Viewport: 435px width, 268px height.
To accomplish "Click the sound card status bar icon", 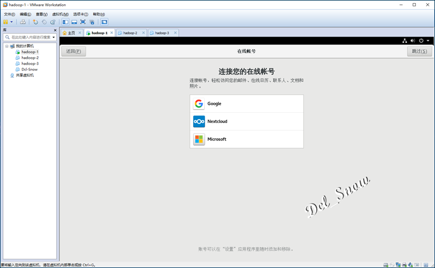I will pos(410,265).
